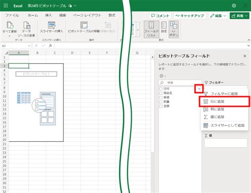Click the 日付 field dropdown chevron
Viewport: 251px width, 193px height.
pos(199,89)
